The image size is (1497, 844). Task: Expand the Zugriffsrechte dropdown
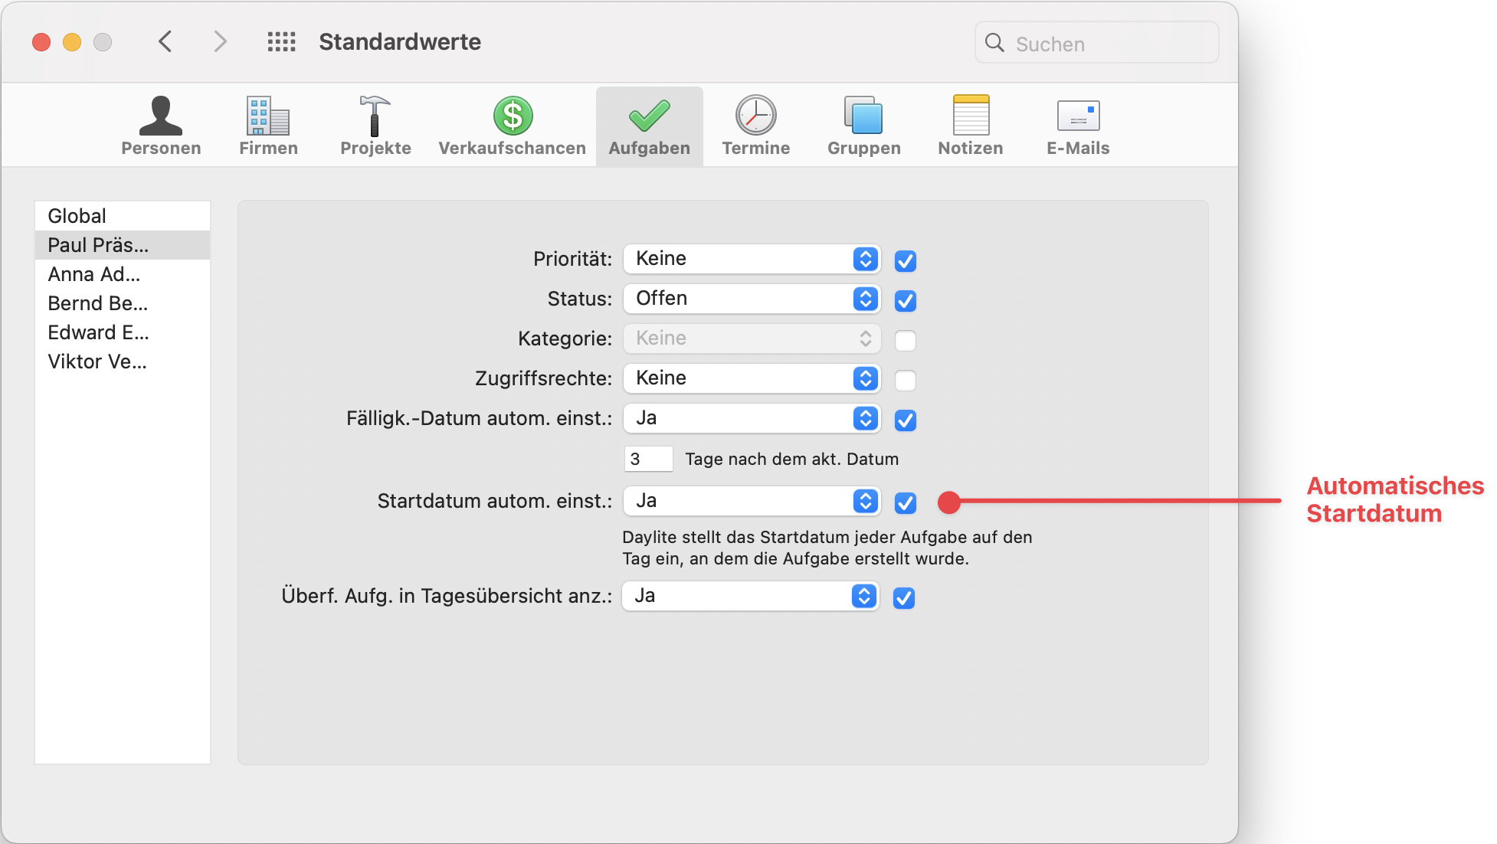[x=752, y=378]
